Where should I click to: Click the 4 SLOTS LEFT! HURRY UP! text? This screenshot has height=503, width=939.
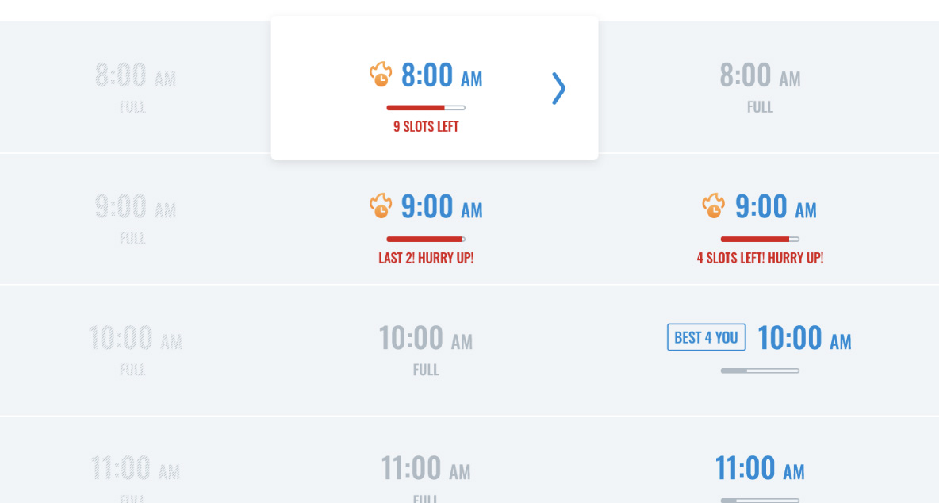760,258
